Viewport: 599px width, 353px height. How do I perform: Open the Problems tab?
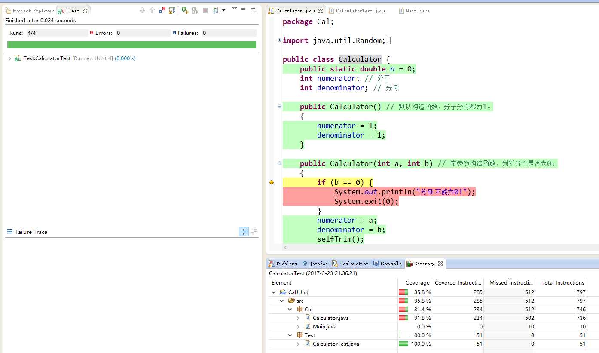(283, 264)
